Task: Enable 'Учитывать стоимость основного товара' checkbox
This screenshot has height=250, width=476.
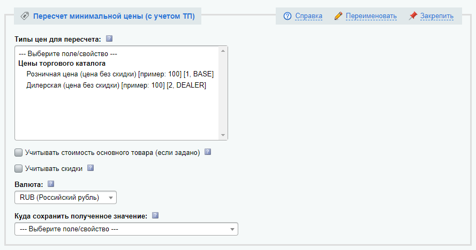Action: pos(19,153)
